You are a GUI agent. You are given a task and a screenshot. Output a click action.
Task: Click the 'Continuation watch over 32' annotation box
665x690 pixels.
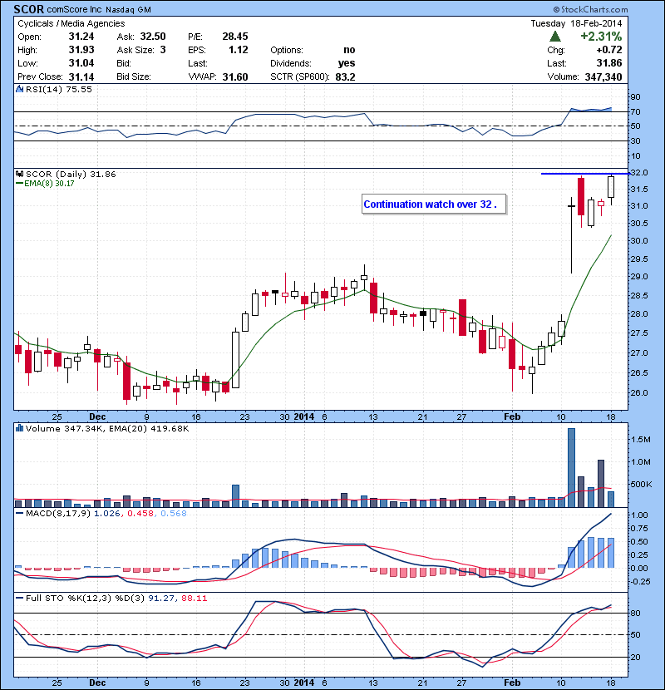click(434, 205)
